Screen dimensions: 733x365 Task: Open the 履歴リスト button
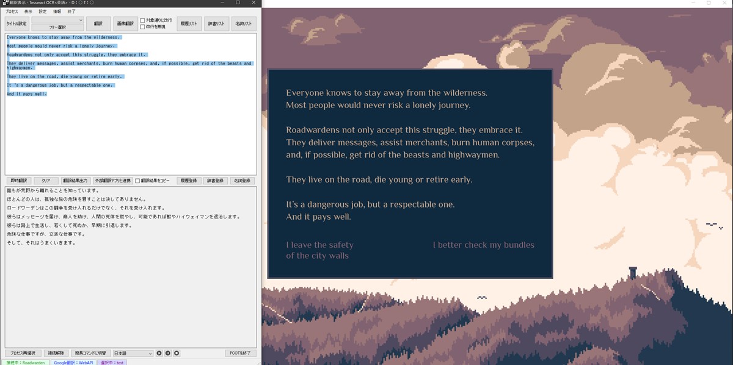[189, 24]
